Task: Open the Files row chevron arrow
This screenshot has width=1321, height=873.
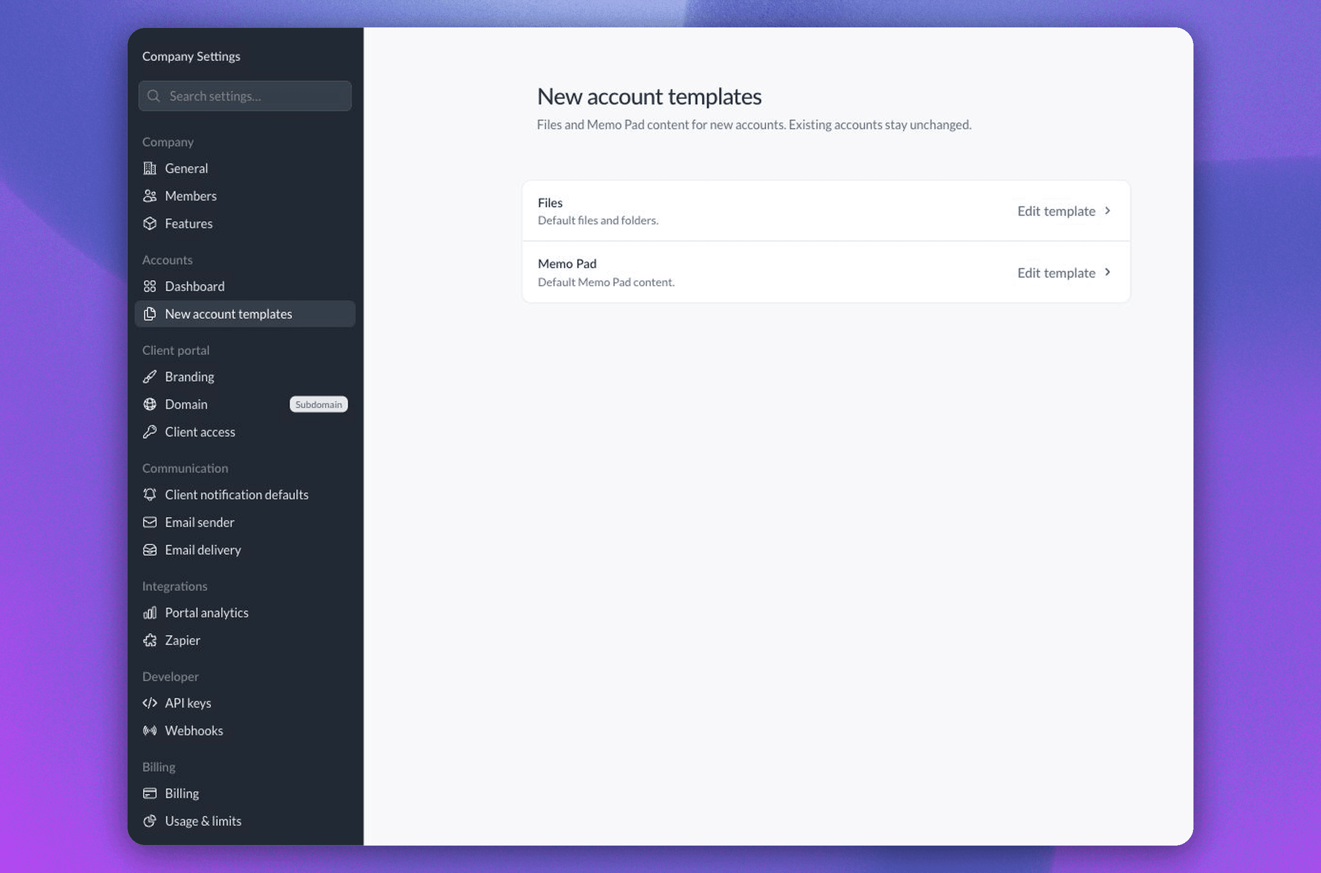Action: tap(1108, 211)
